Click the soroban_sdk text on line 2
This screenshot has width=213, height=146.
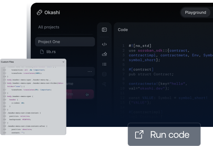pyautogui.click(x=150, y=50)
